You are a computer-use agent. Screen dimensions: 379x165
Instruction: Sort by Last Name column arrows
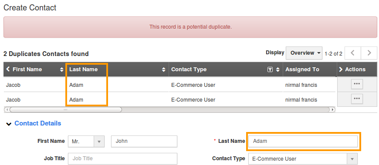[x=164, y=69]
